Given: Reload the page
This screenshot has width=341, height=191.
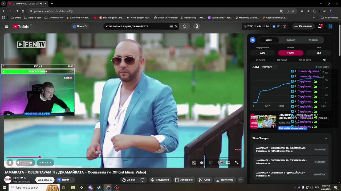Looking at the screenshot, I should (x=17, y=11).
